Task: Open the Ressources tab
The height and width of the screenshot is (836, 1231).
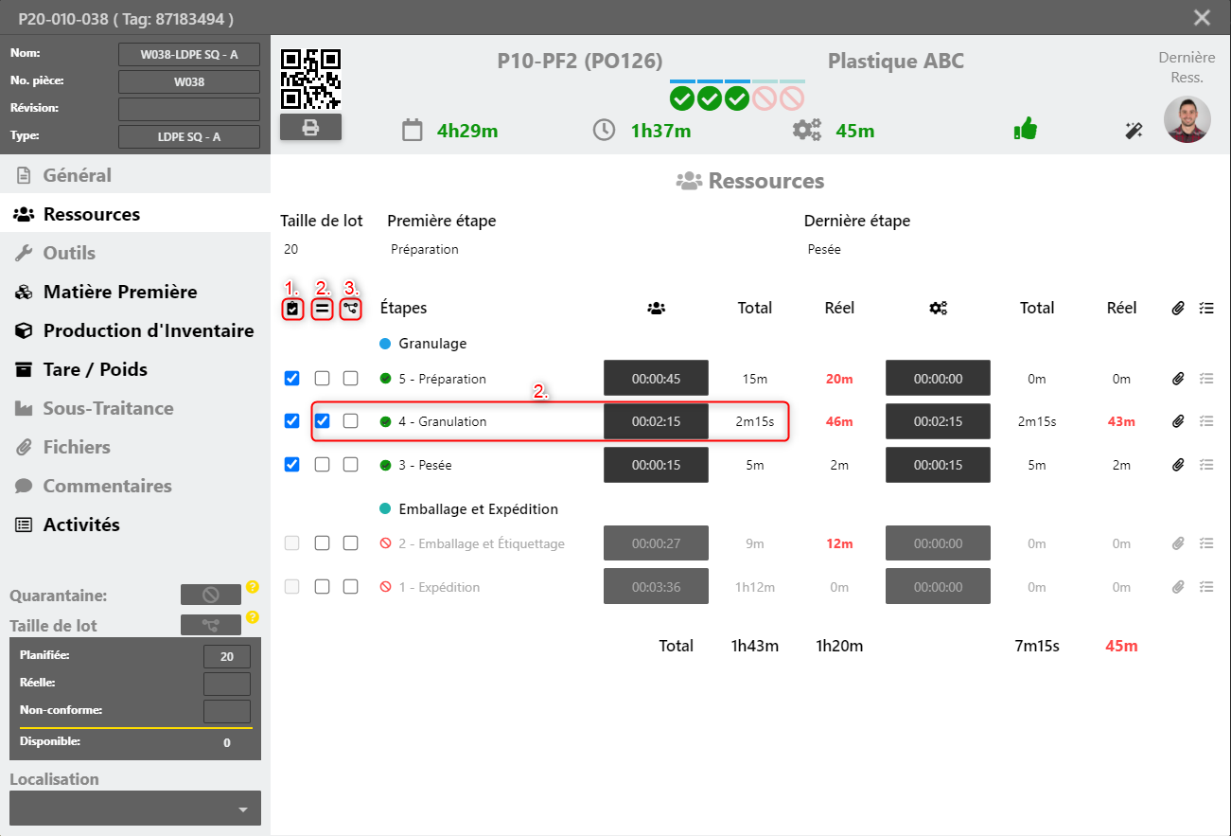Action: click(135, 214)
